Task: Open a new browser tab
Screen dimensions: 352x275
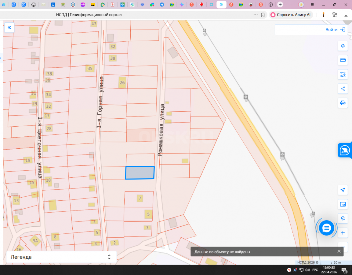Action: point(280,5)
